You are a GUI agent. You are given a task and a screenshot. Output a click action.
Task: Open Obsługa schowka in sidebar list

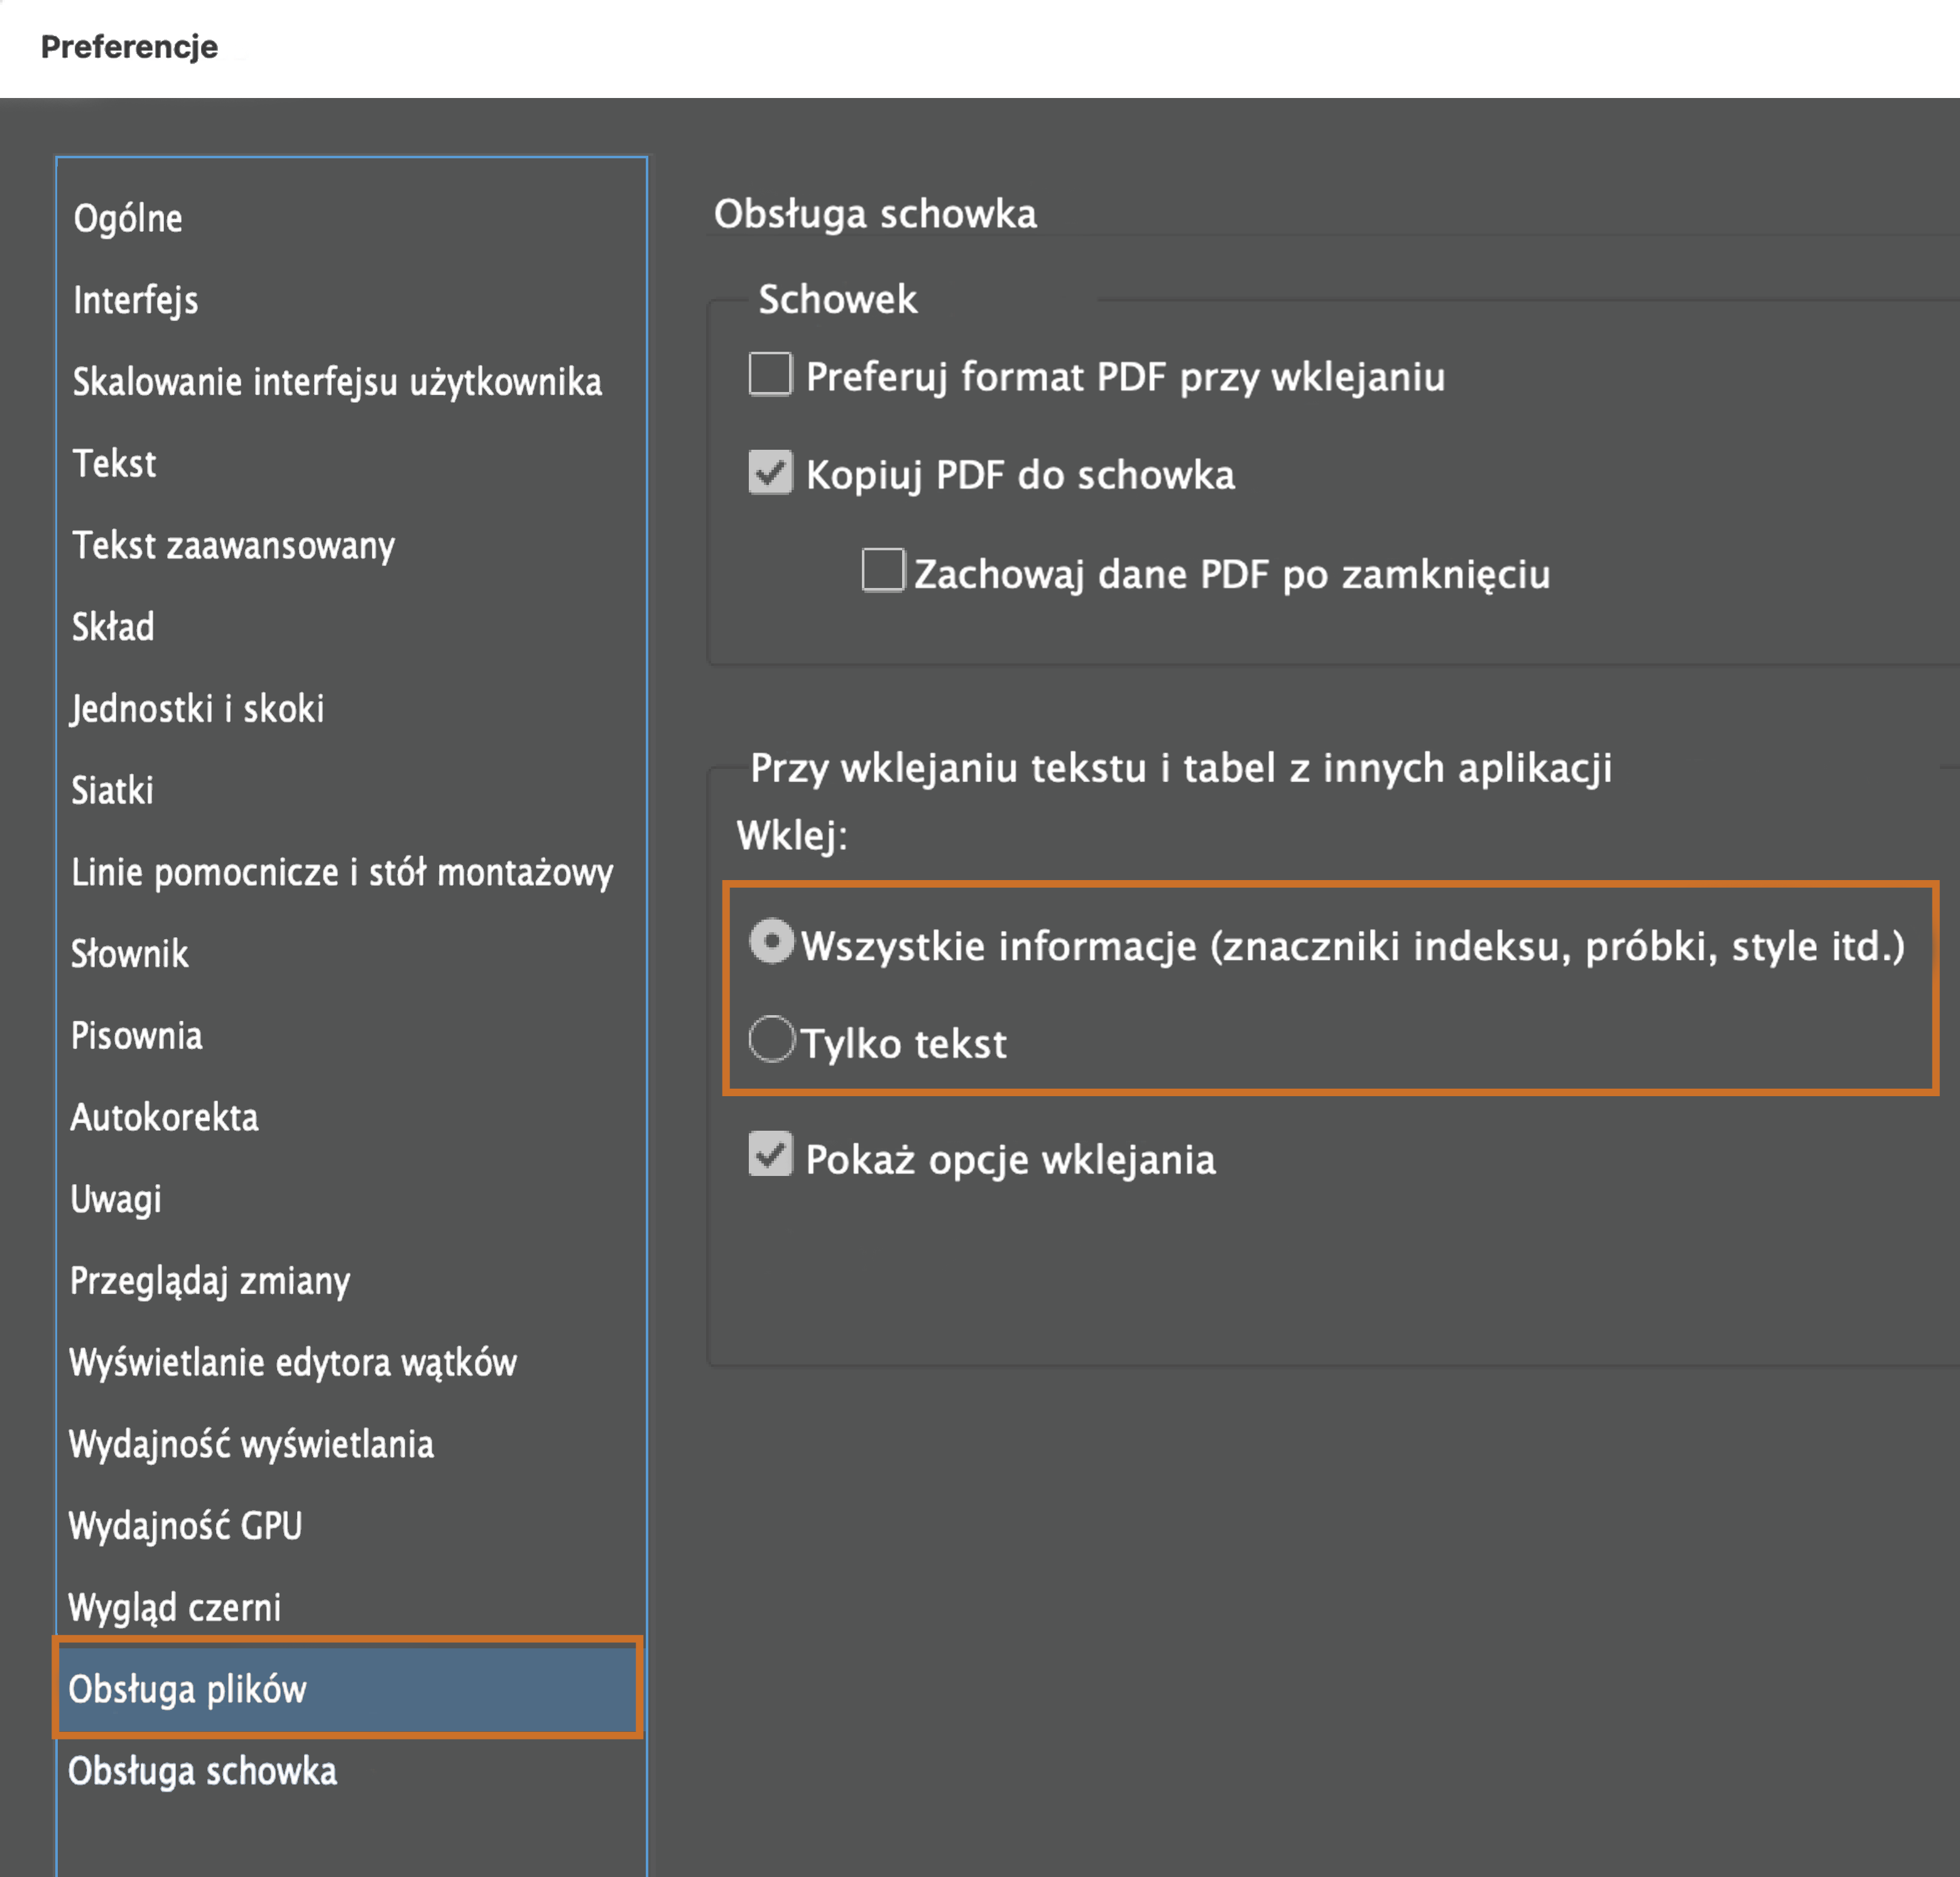coord(202,1771)
